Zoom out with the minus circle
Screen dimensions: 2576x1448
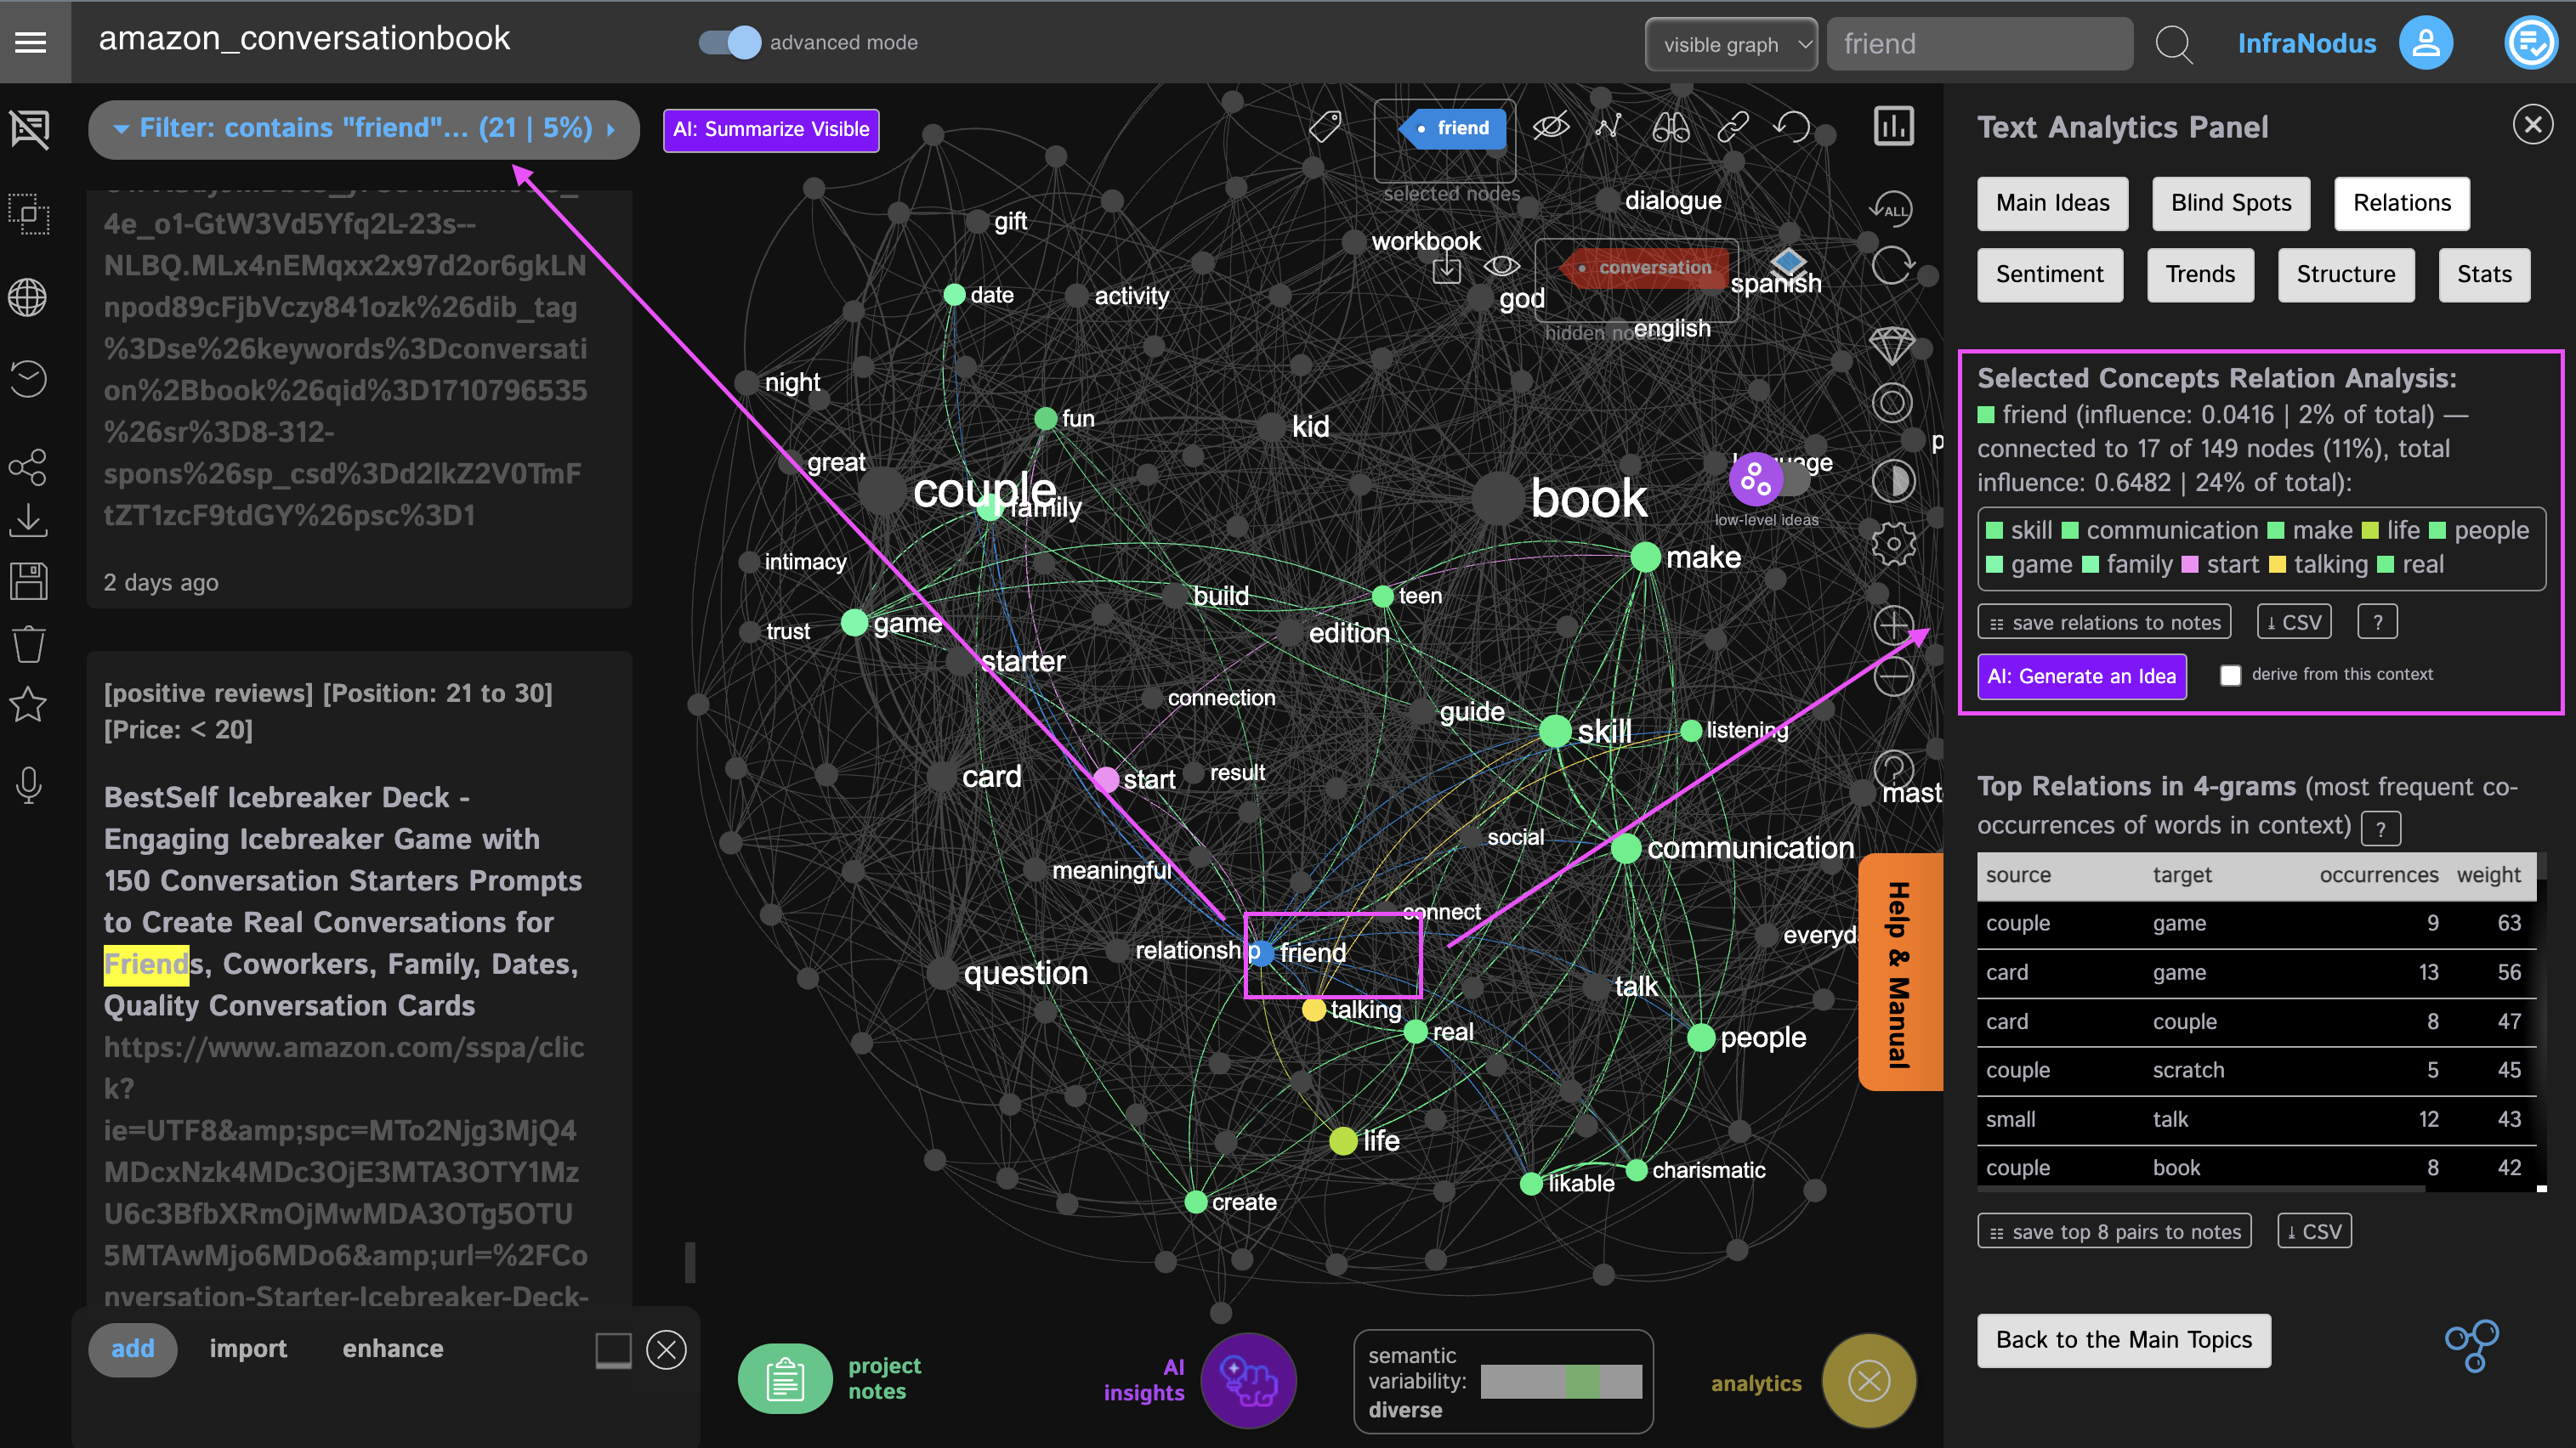tap(1893, 677)
